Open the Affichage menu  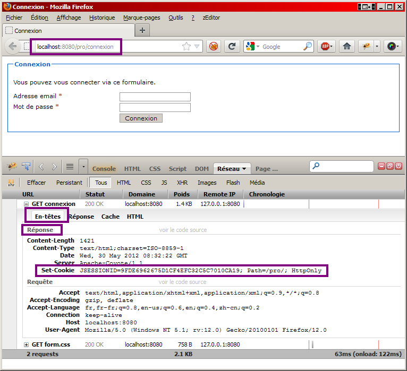pyautogui.click(x=69, y=18)
